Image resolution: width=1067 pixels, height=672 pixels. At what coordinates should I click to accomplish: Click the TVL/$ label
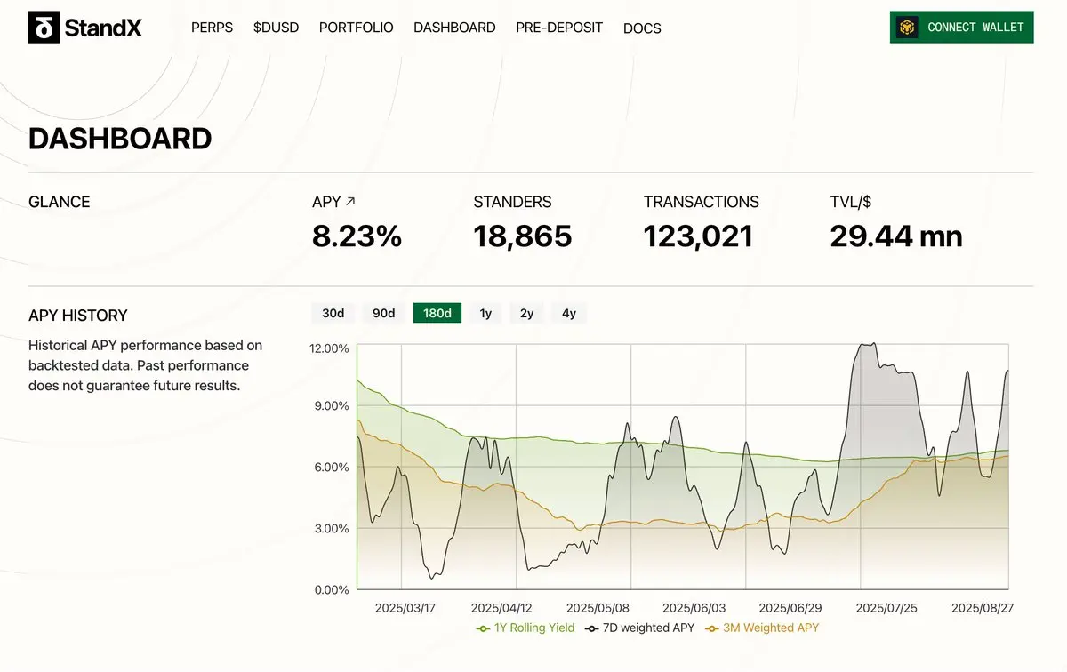pyautogui.click(x=851, y=202)
